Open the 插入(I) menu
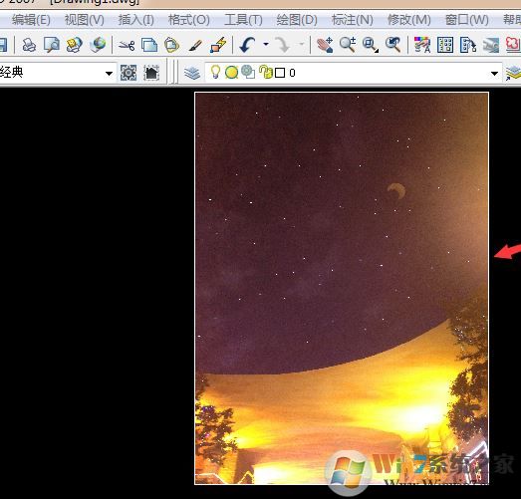 (135, 20)
